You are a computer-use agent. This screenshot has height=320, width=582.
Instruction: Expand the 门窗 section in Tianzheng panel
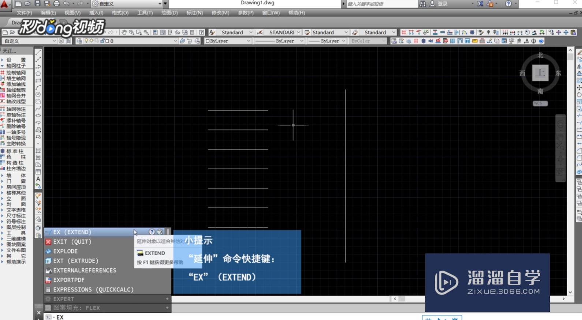(x=16, y=181)
